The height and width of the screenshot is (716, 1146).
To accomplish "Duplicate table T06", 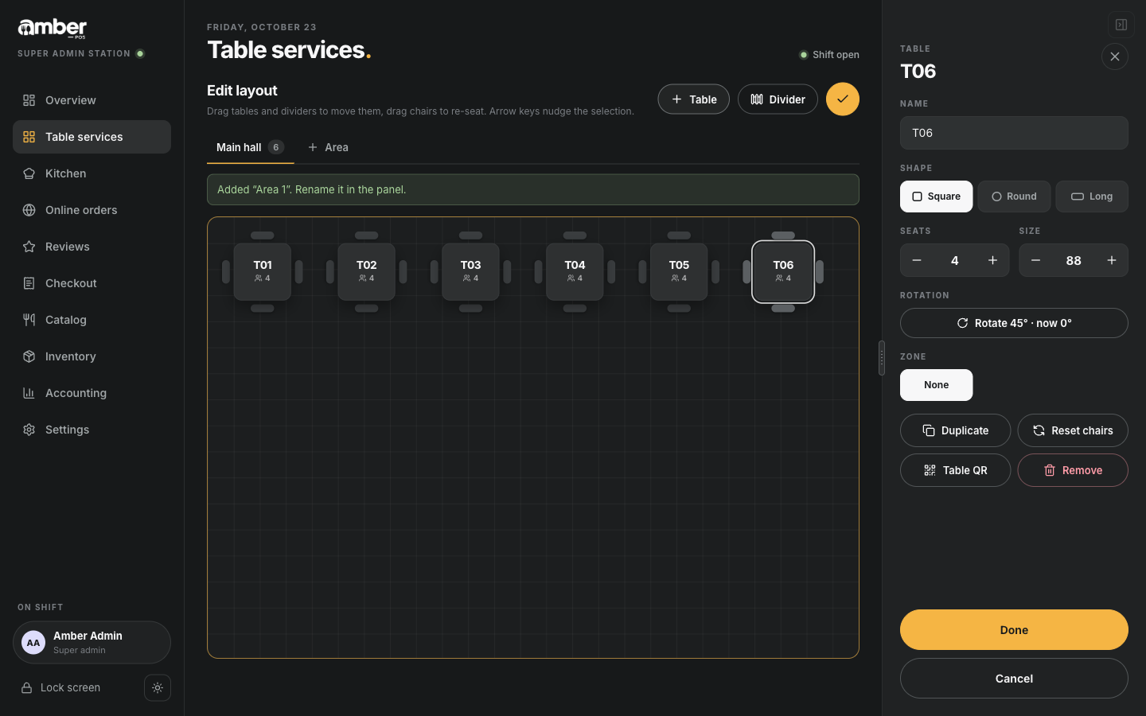I will (955, 430).
